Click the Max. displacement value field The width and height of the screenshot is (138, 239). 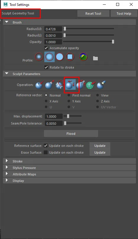coord(53,117)
